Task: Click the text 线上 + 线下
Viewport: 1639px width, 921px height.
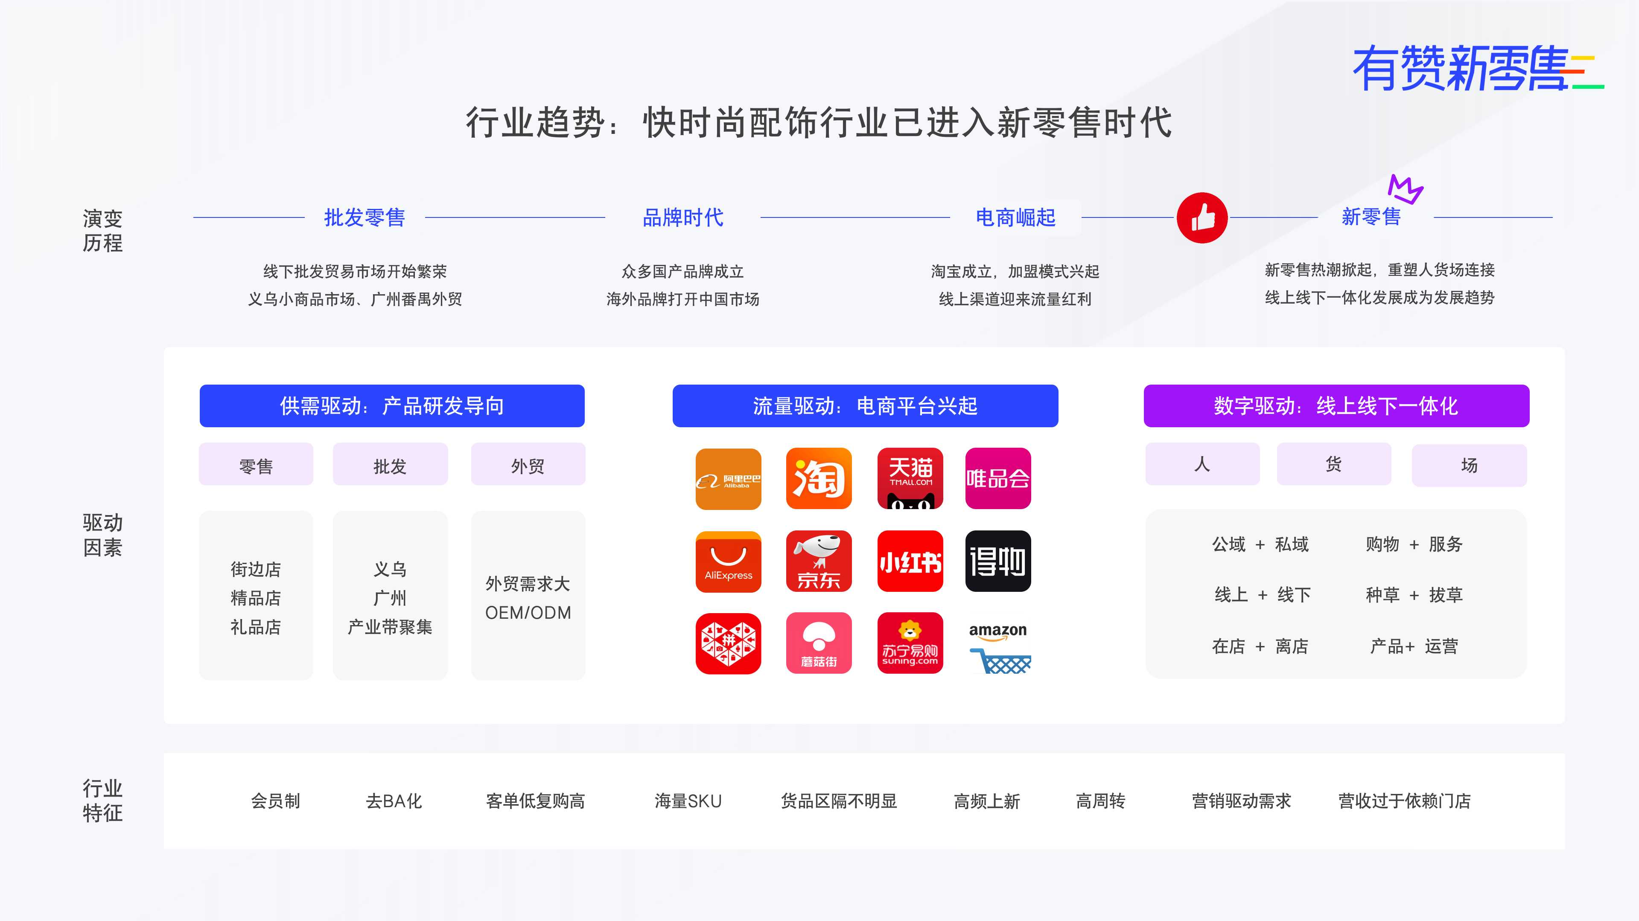Action: coord(1263,595)
